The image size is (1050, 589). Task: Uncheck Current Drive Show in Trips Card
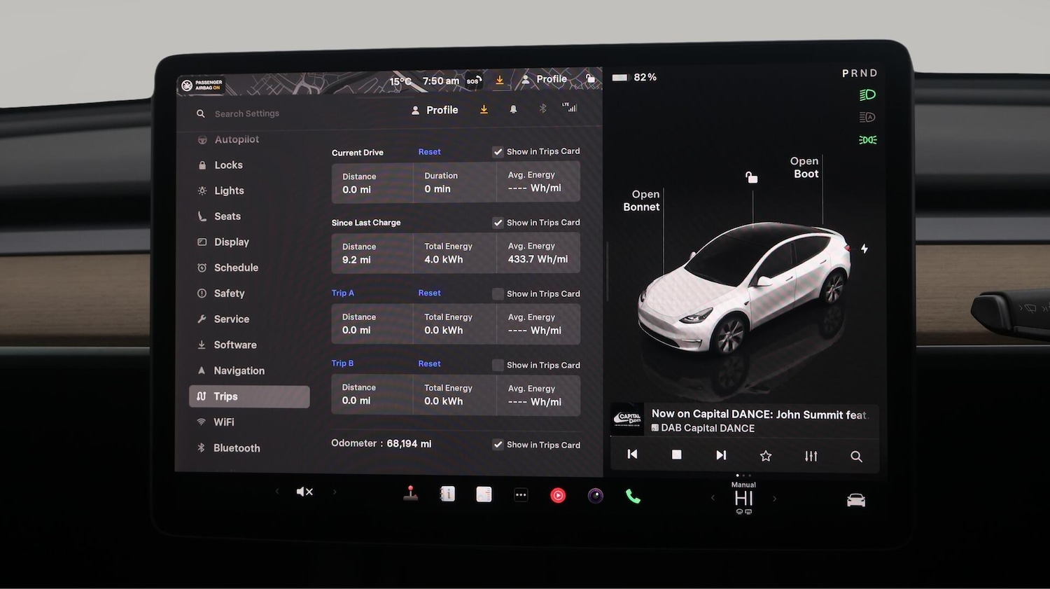coord(498,152)
